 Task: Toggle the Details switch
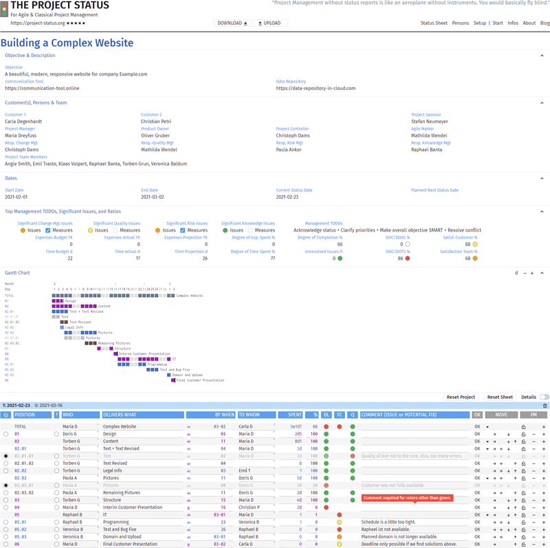tap(544, 397)
